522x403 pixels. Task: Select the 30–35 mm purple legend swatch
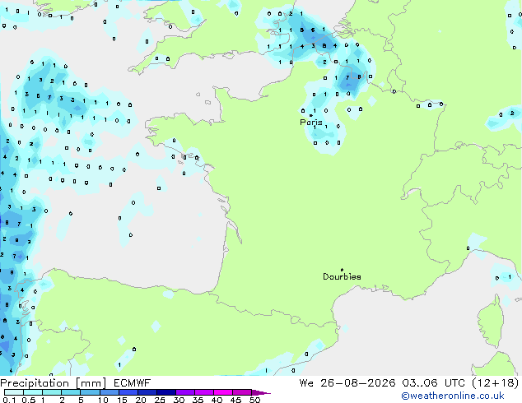184,392
